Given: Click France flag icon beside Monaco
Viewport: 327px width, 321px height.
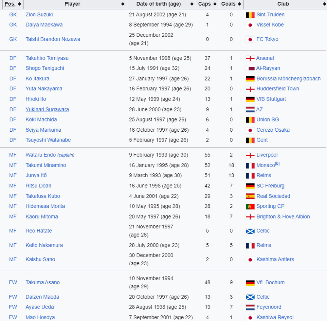Looking at the screenshot, I should 250,165.
